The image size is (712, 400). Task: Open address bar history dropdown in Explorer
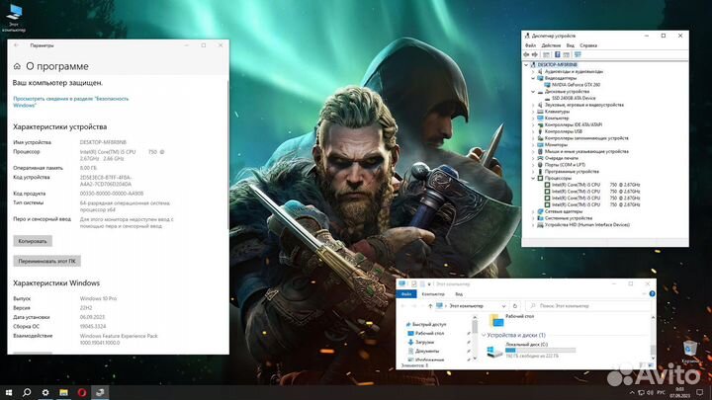pyautogui.click(x=503, y=306)
